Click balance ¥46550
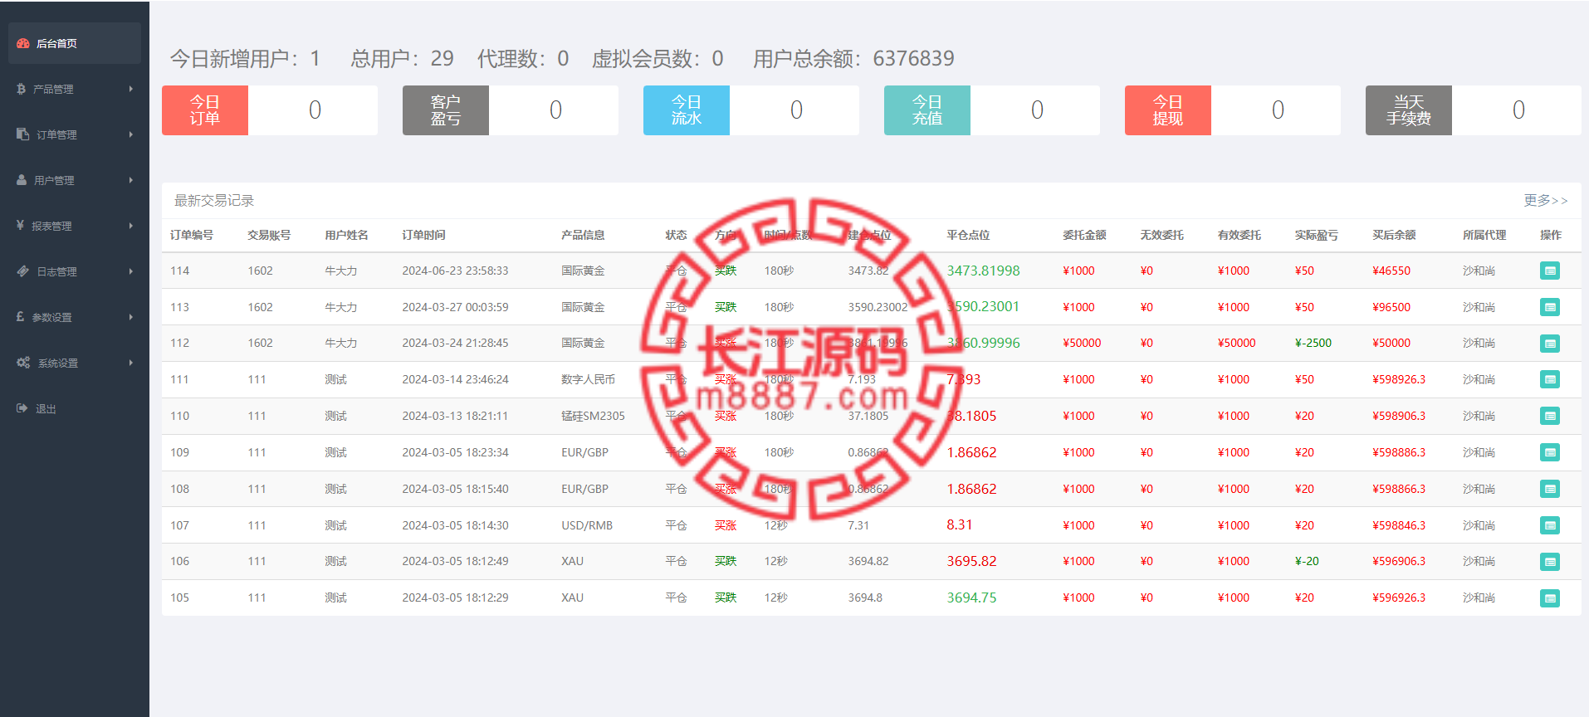The width and height of the screenshot is (1589, 717). pyautogui.click(x=1391, y=271)
